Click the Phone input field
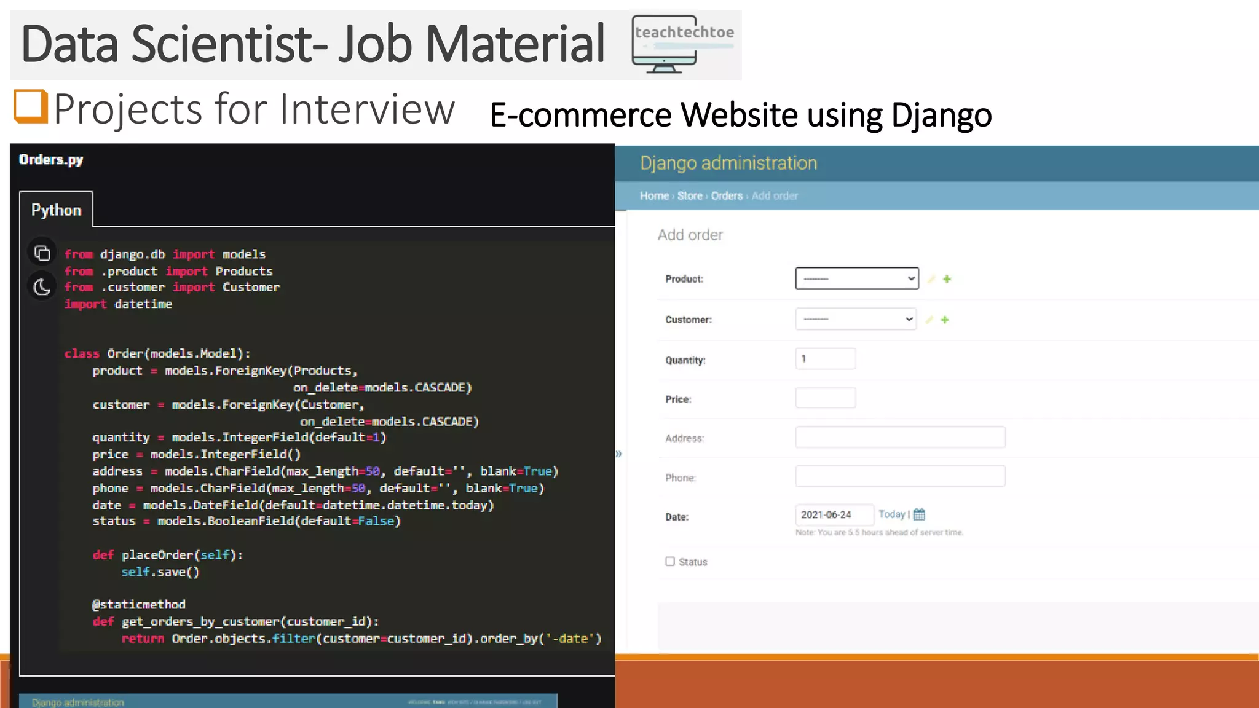Image resolution: width=1259 pixels, height=708 pixels. pos(900,476)
